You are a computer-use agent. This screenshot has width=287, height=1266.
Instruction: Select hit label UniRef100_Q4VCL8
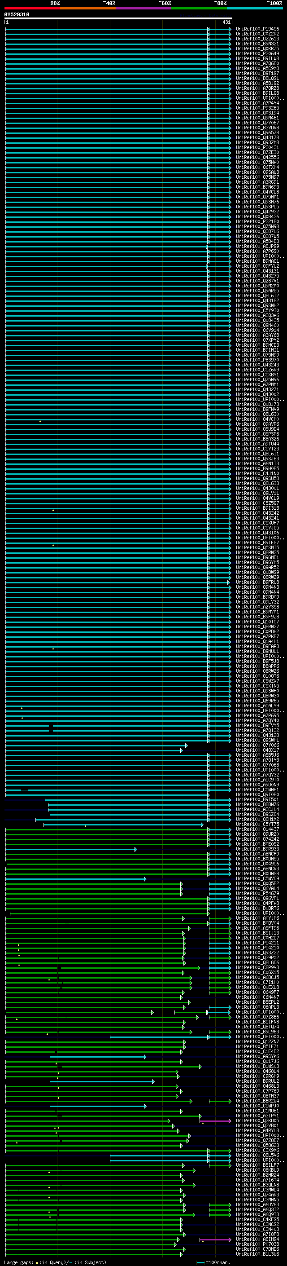click(257, 192)
